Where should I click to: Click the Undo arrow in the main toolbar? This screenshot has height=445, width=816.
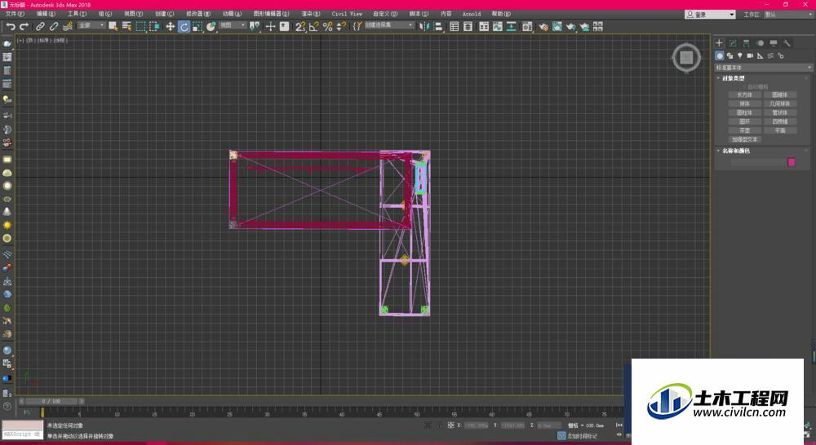tap(11, 27)
